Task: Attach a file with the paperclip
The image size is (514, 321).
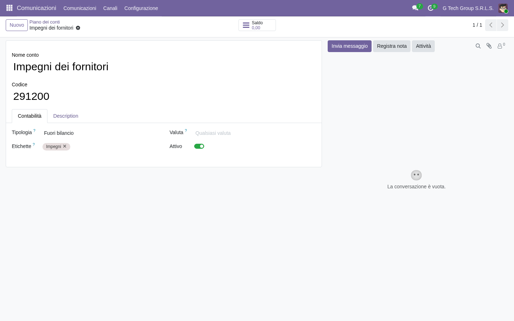Action: 489,46
